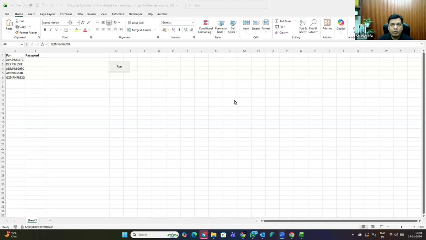Click Merge & Center

(142, 30)
